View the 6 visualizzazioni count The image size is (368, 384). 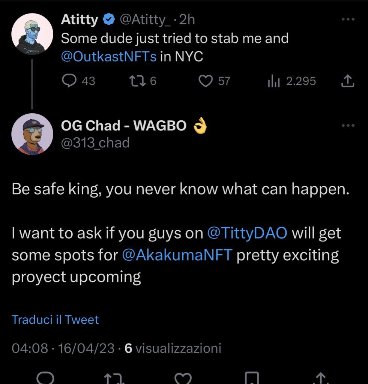173,348
